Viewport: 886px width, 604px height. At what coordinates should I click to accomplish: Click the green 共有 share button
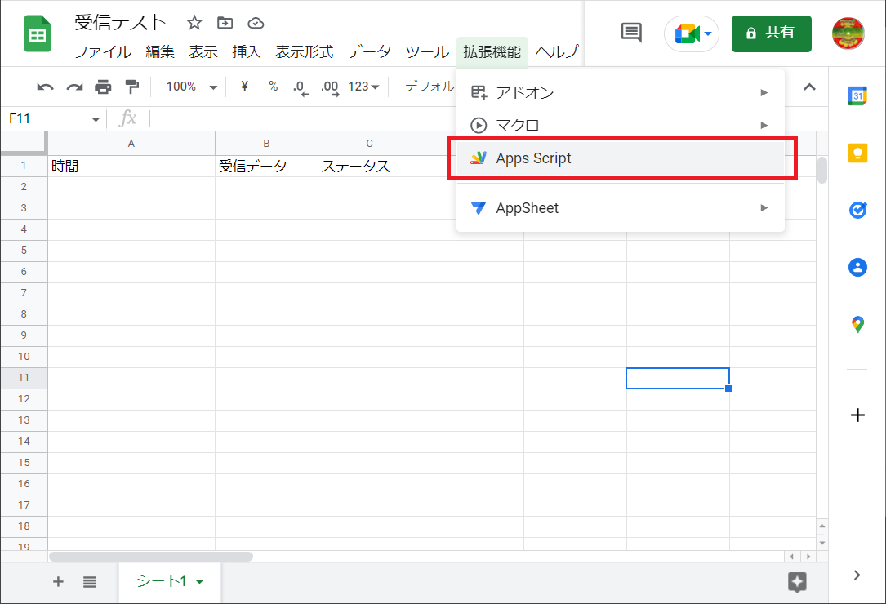pos(771,33)
